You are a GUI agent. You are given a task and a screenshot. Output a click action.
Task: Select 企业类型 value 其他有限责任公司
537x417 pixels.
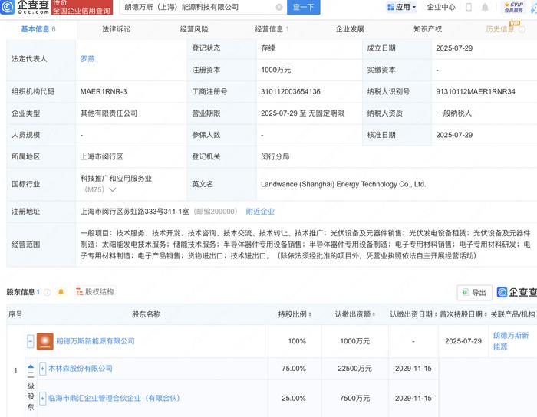[109, 113]
